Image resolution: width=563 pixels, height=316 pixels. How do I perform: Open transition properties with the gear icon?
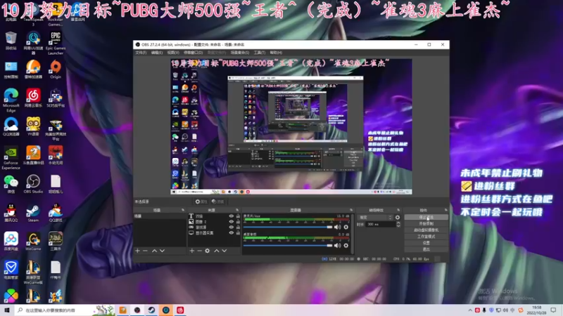pyautogui.click(x=398, y=218)
